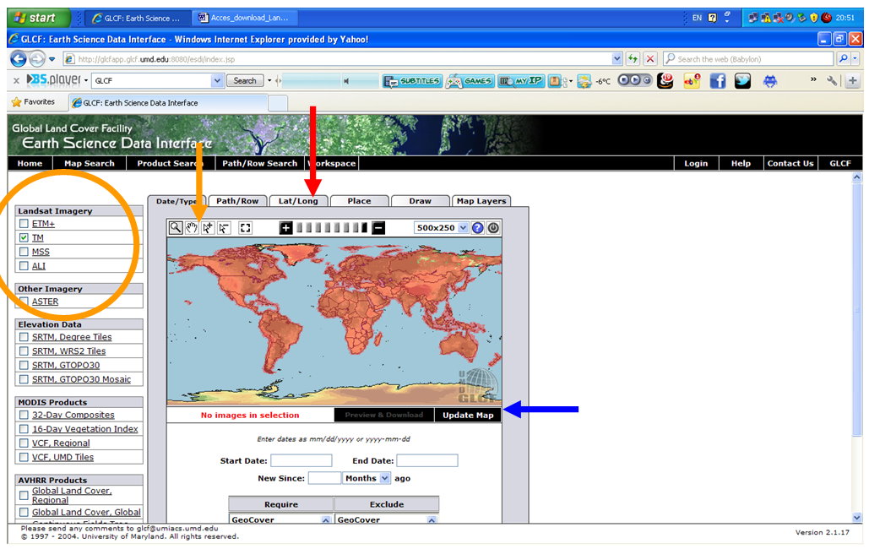
Task: Check SRTM, WRS2 Tiles box
Action: click(24, 351)
